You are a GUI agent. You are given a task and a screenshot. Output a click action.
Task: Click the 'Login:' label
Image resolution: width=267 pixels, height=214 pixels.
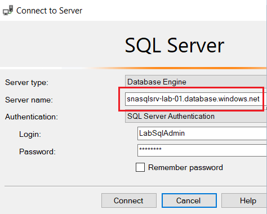click(30, 135)
